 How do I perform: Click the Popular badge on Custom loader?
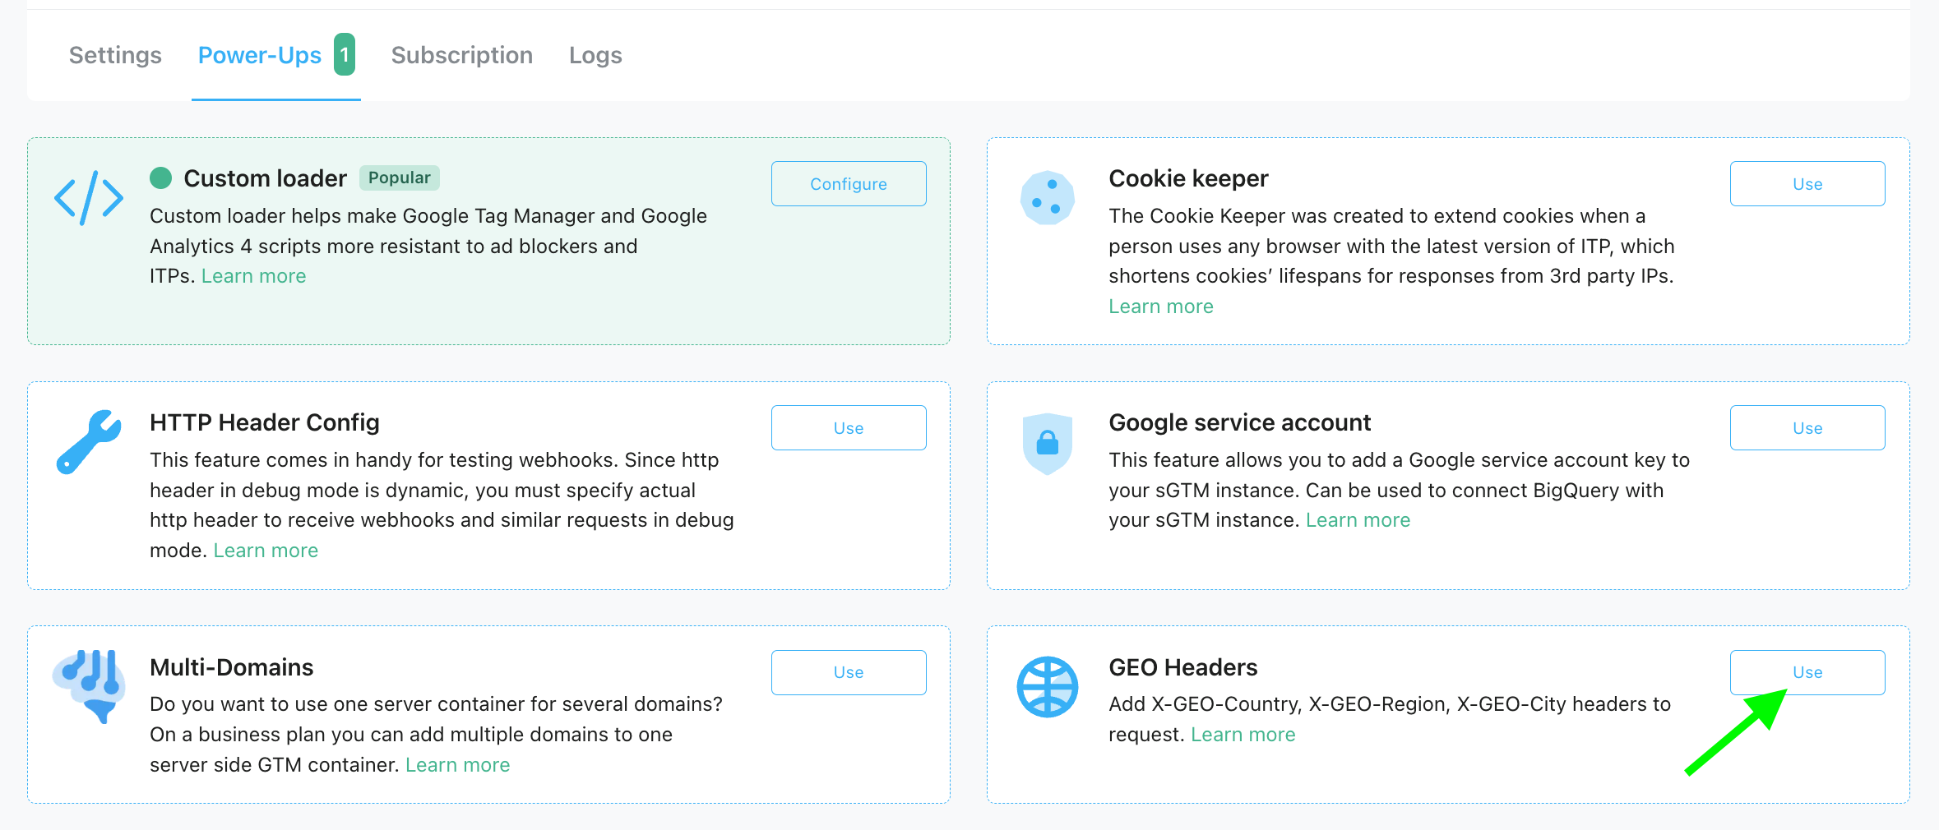(400, 178)
